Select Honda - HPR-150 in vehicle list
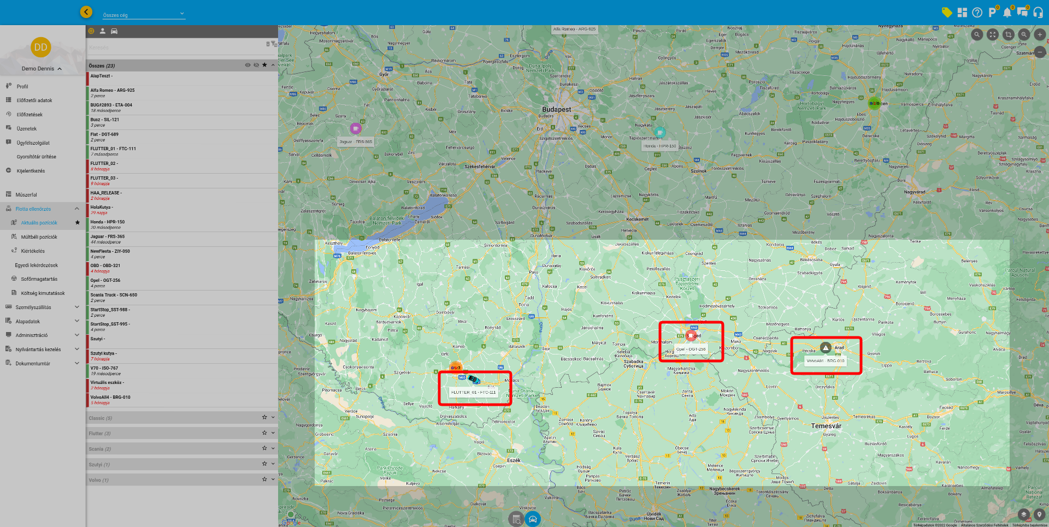 [108, 222]
